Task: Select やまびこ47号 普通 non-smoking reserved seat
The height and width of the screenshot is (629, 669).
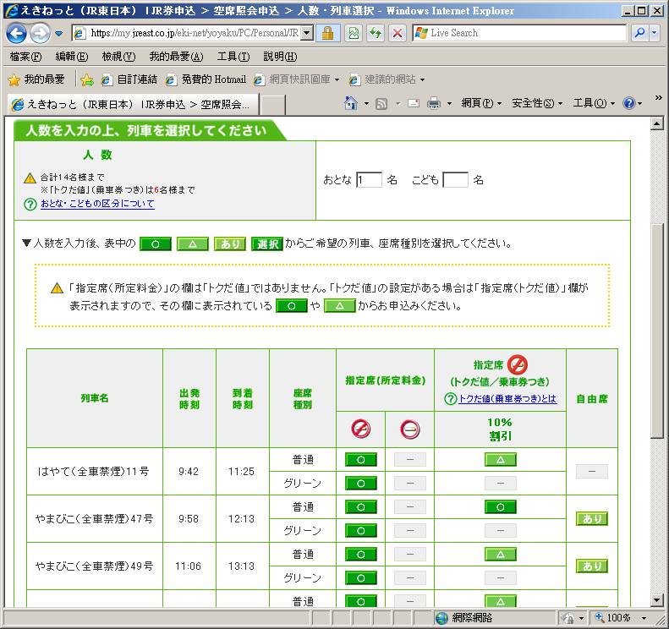Action: click(361, 507)
